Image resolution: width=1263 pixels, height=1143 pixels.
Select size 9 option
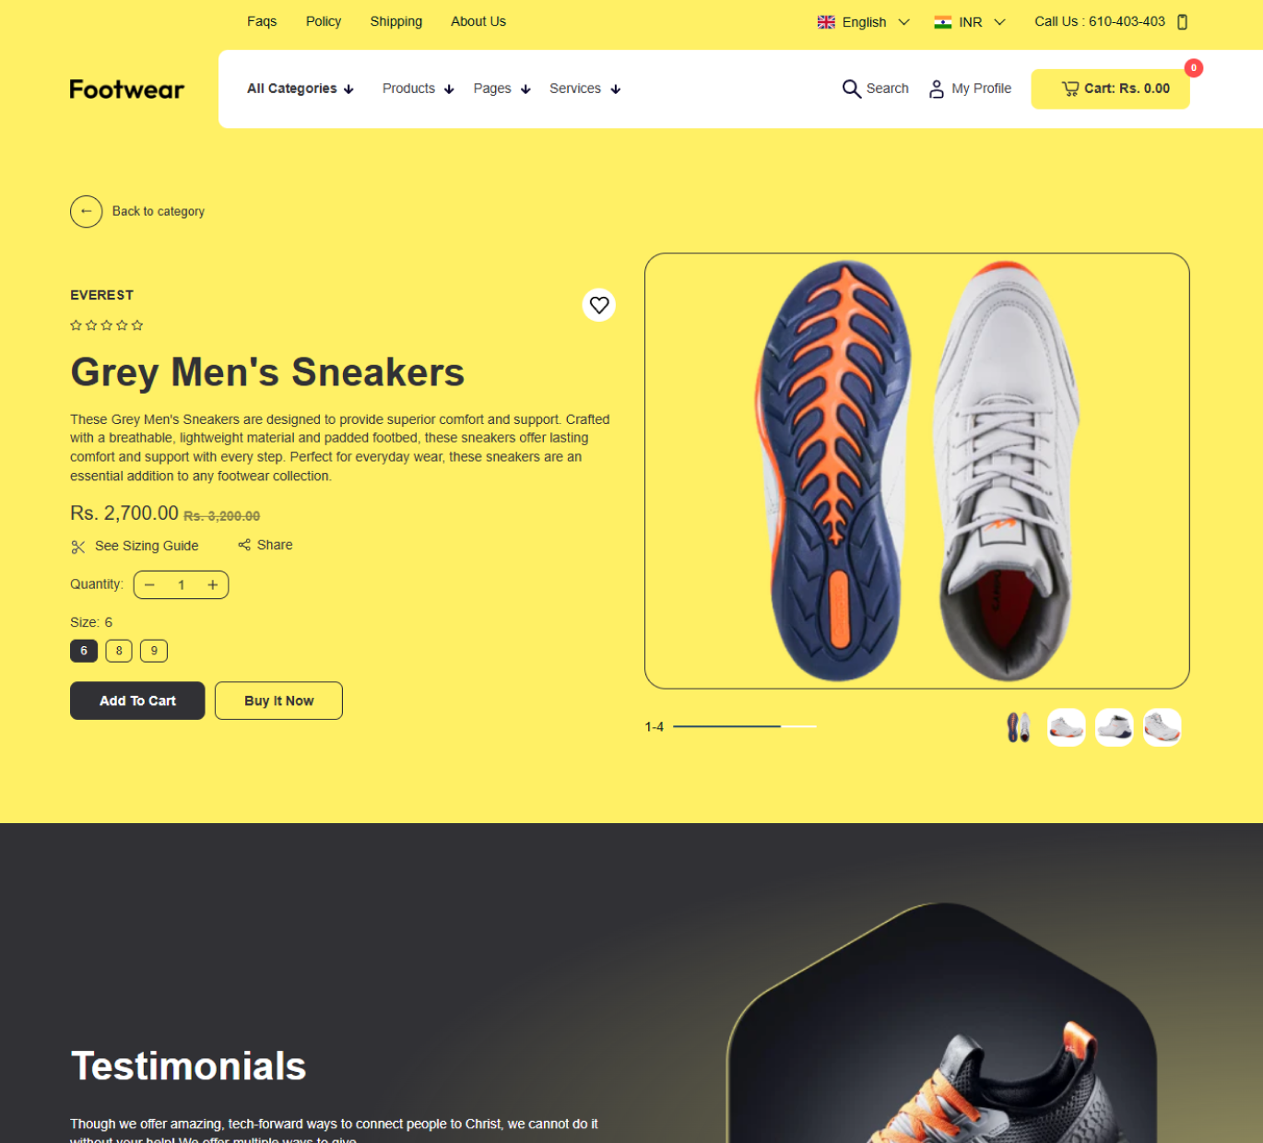(x=154, y=651)
